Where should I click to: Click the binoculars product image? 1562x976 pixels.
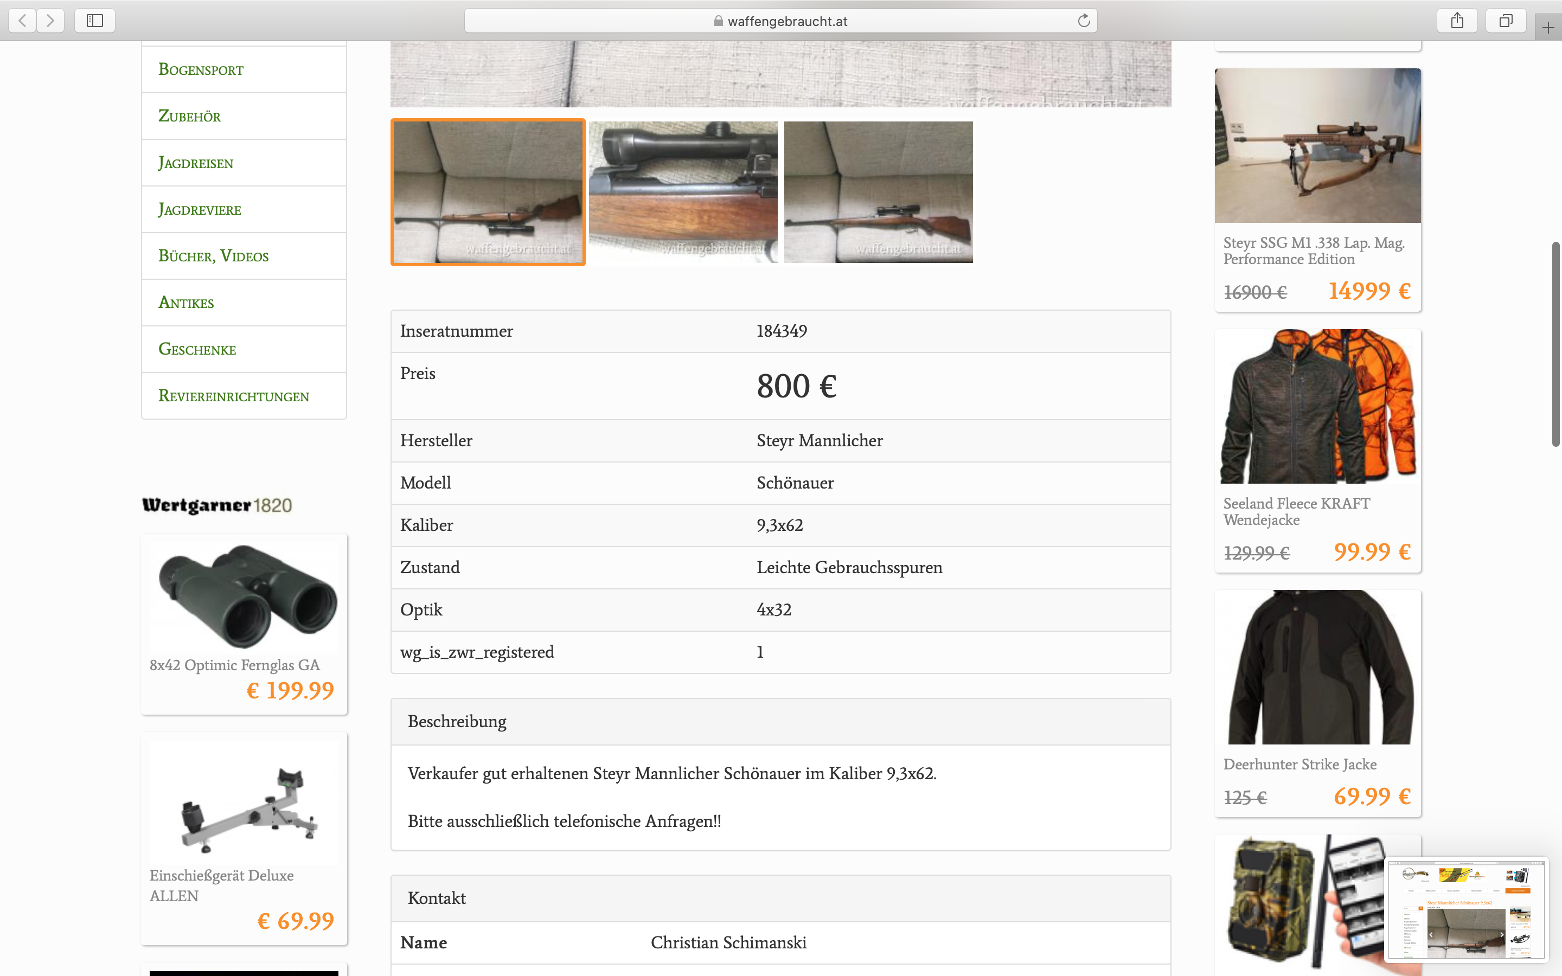click(x=244, y=596)
